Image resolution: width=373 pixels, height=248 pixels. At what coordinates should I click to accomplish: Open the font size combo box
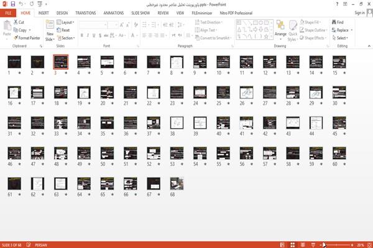click(113, 25)
